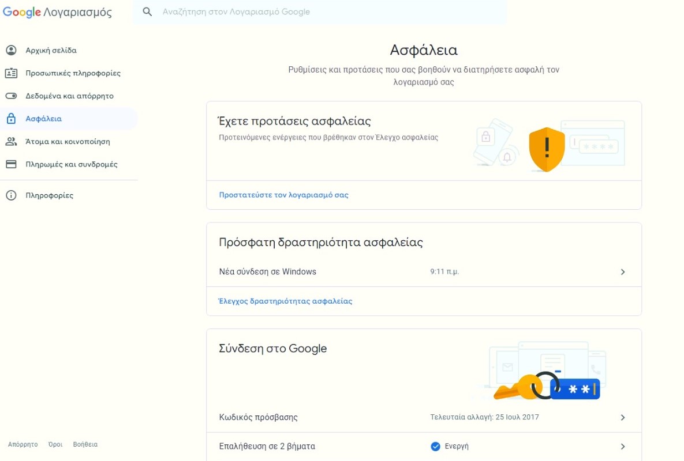Image resolution: width=684 pixels, height=461 pixels.
Task: Click the Google logo in header
Action: [22, 12]
